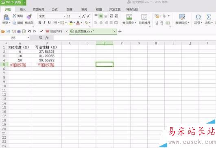Open the 视图 (View) ribbon tab
This screenshot has height=148, width=216.
pos(99,9)
